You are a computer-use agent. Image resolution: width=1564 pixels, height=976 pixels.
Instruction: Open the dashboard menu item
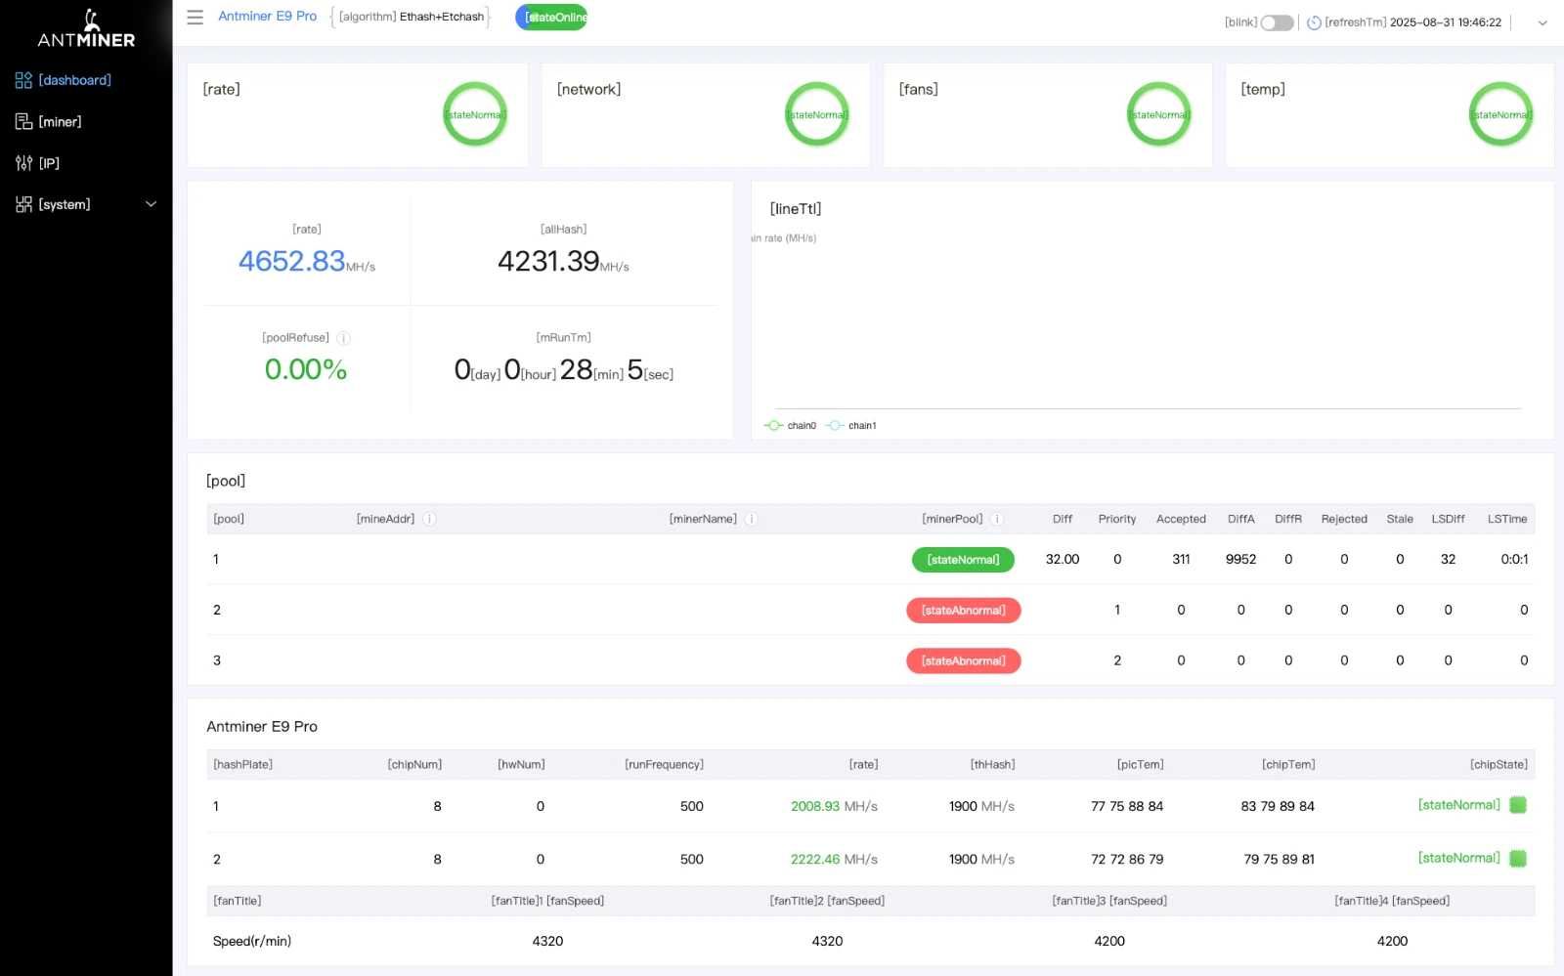click(x=75, y=80)
